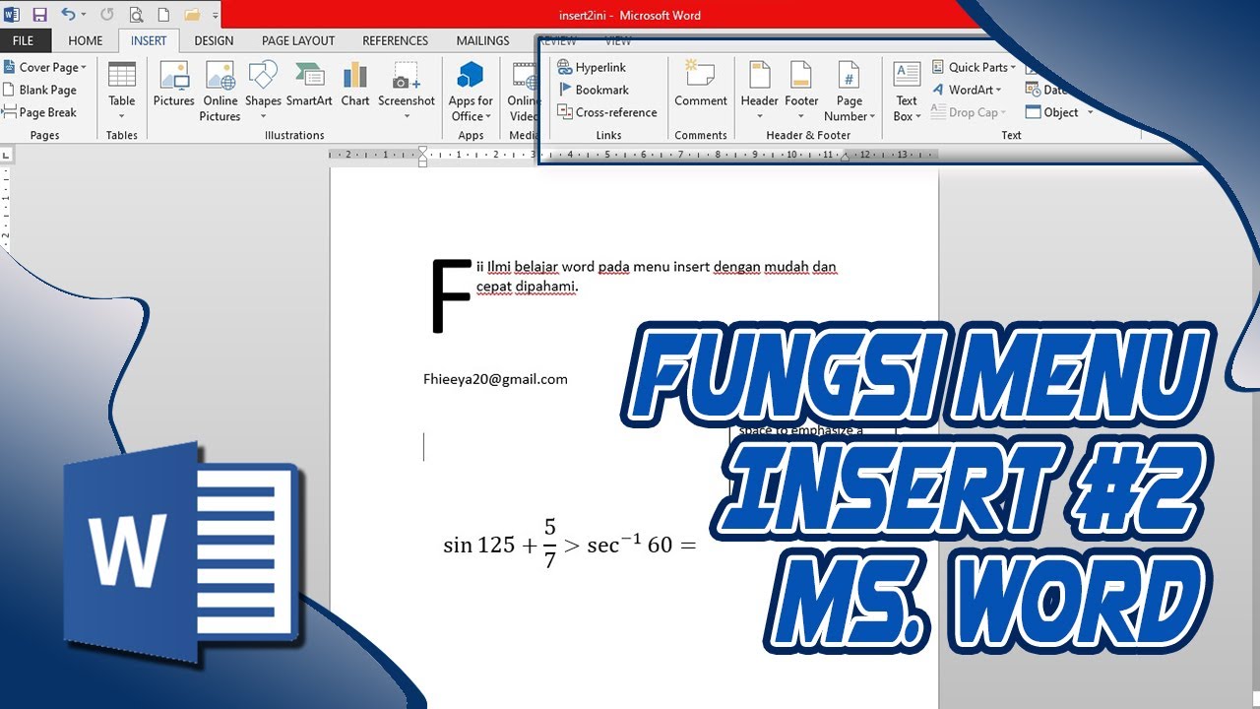Image resolution: width=1260 pixels, height=709 pixels.
Task: Insert a Cross-reference
Action: (x=607, y=112)
